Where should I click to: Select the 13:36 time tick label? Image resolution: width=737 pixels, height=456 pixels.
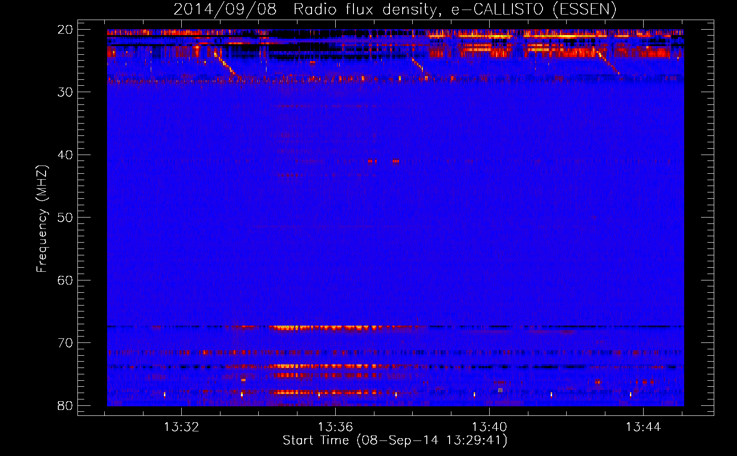tap(335, 427)
